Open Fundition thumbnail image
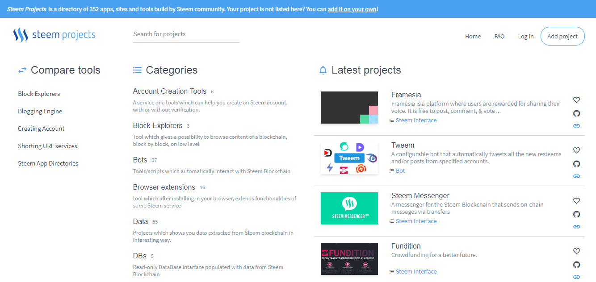The image size is (596, 282). click(x=349, y=259)
